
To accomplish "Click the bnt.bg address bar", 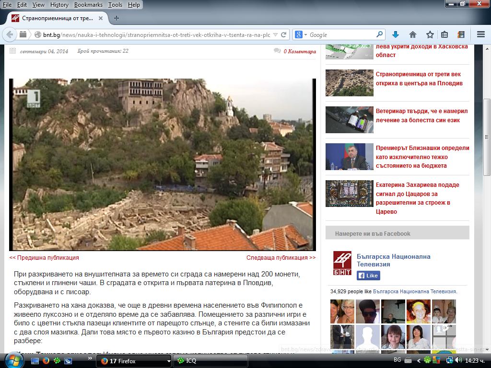I will click(157, 34).
